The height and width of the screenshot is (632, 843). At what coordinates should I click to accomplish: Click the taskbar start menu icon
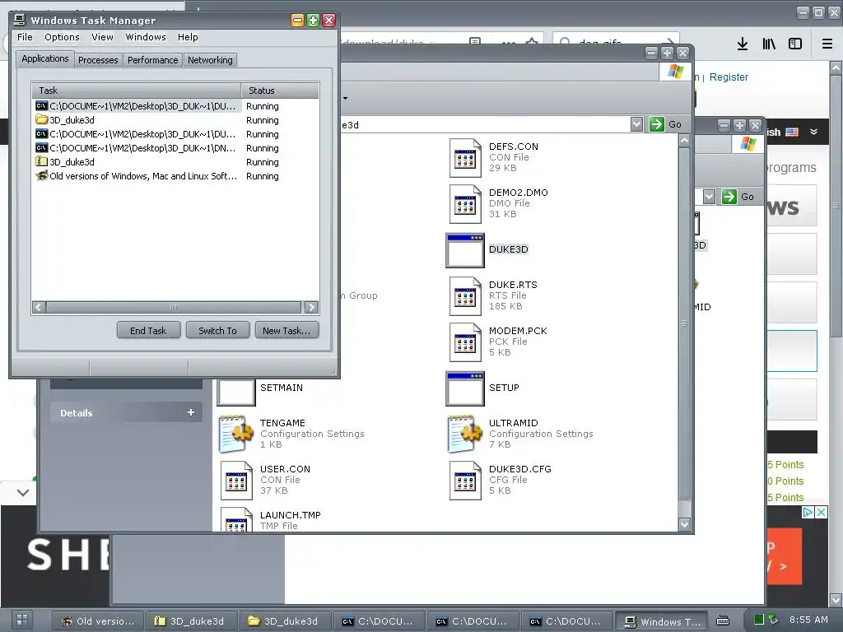point(22,620)
